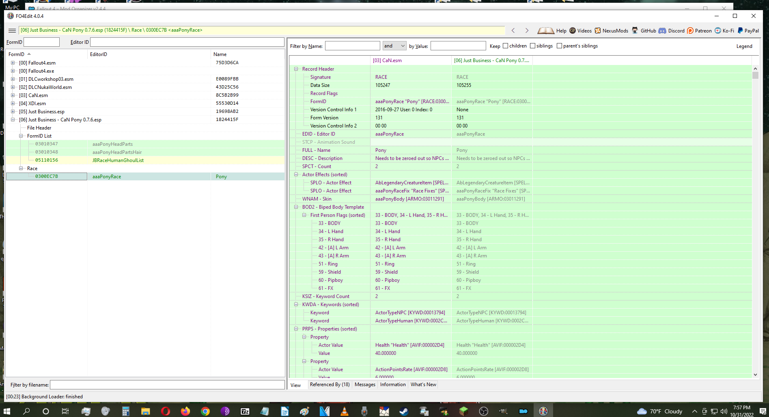Screen dimensions: 769x417
Task: Open the Help book icon
Action: pyautogui.click(x=545, y=30)
